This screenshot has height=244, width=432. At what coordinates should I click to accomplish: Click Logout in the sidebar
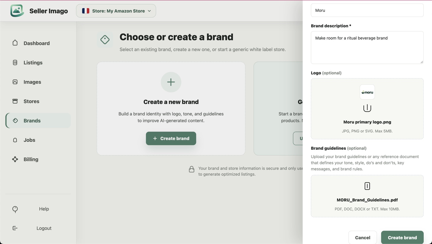click(38, 228)
